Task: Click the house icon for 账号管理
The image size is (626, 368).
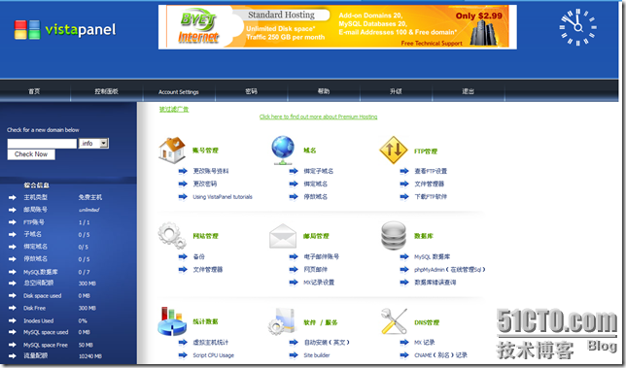Action: pos(172,150)
